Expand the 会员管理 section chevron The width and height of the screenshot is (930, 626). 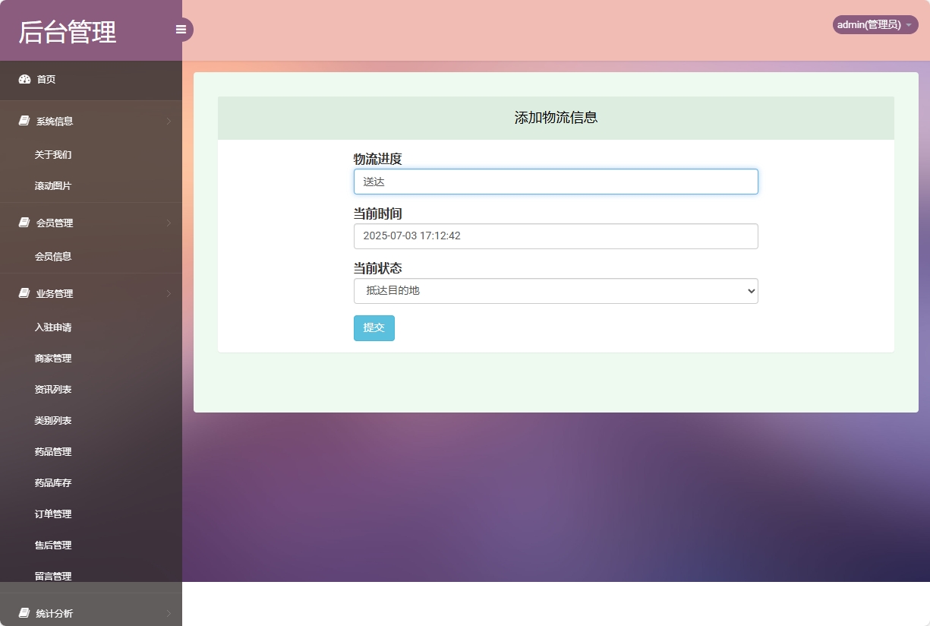(167, 223)
